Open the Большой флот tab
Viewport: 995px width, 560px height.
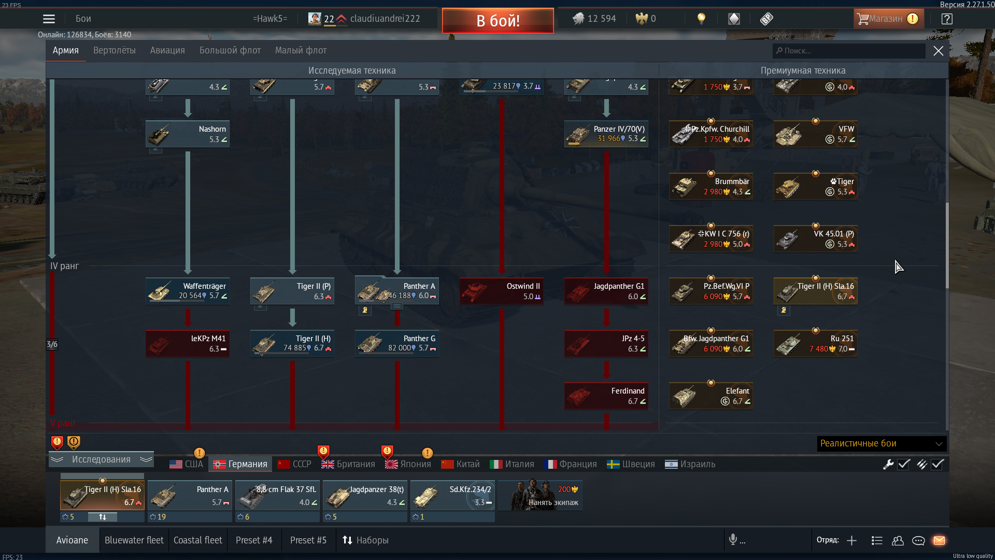click(230, 50)
